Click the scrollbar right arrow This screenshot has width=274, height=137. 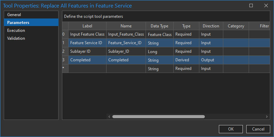tap(267, 116)
